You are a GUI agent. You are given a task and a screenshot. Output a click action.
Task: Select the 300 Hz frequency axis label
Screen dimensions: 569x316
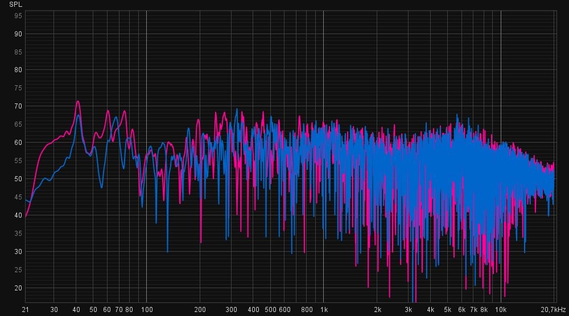coord(231,310)
